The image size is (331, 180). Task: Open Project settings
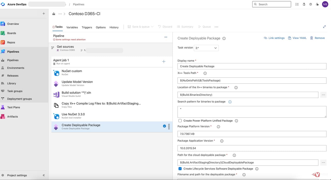click(x=17, y=175)
